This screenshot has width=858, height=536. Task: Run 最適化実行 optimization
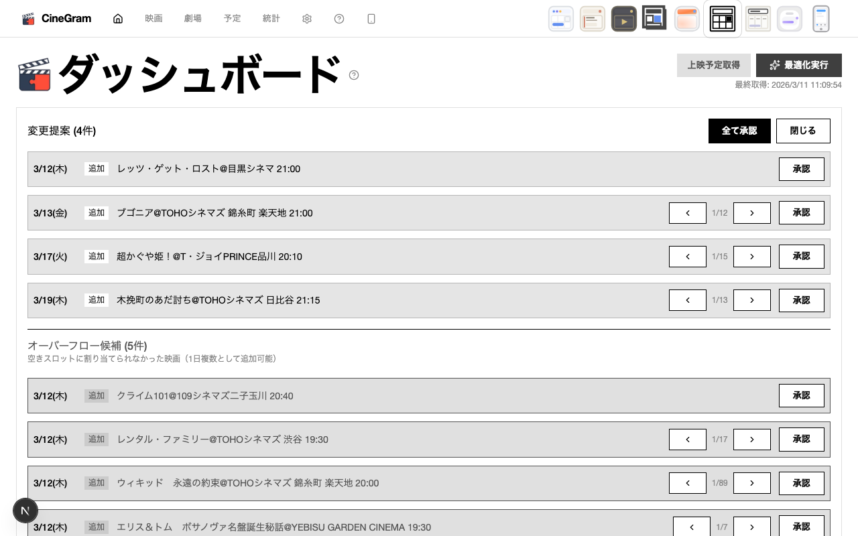798,65
